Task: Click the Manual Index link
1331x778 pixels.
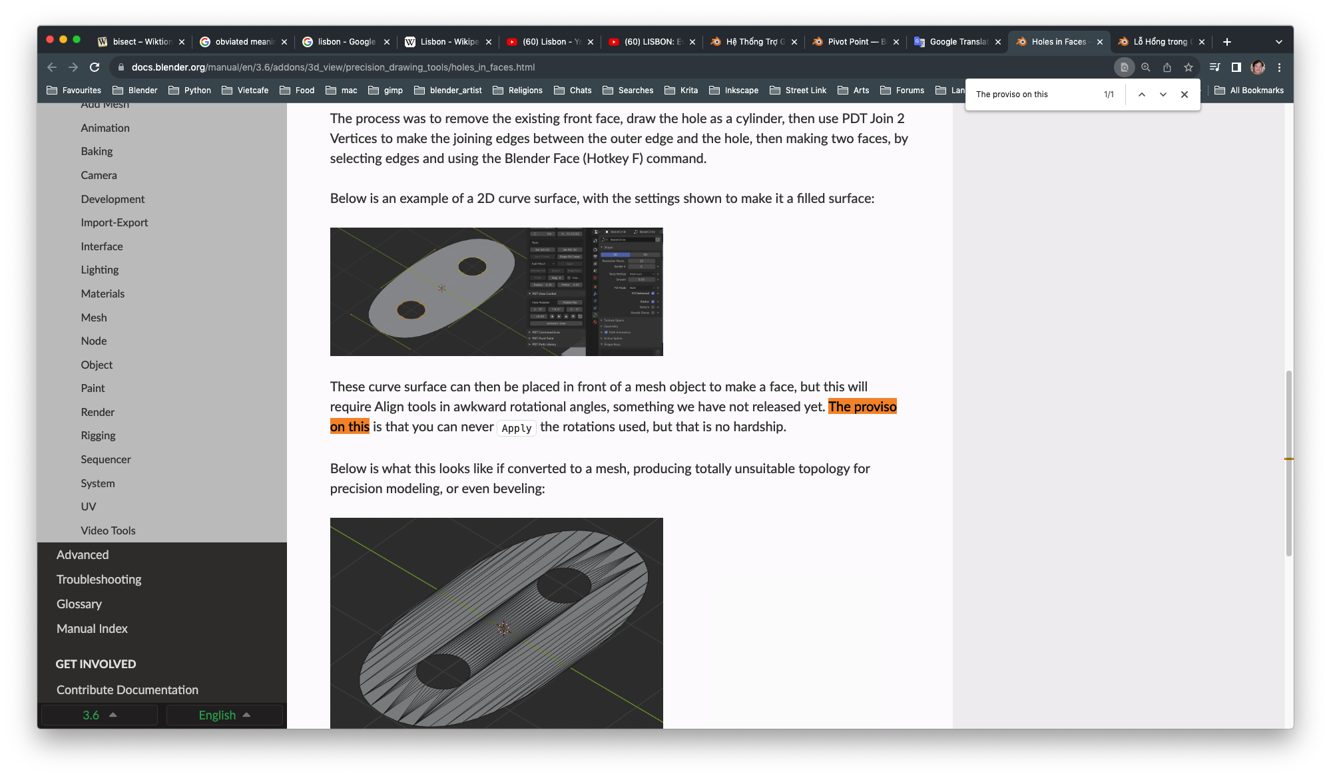Action: point(91,627)
